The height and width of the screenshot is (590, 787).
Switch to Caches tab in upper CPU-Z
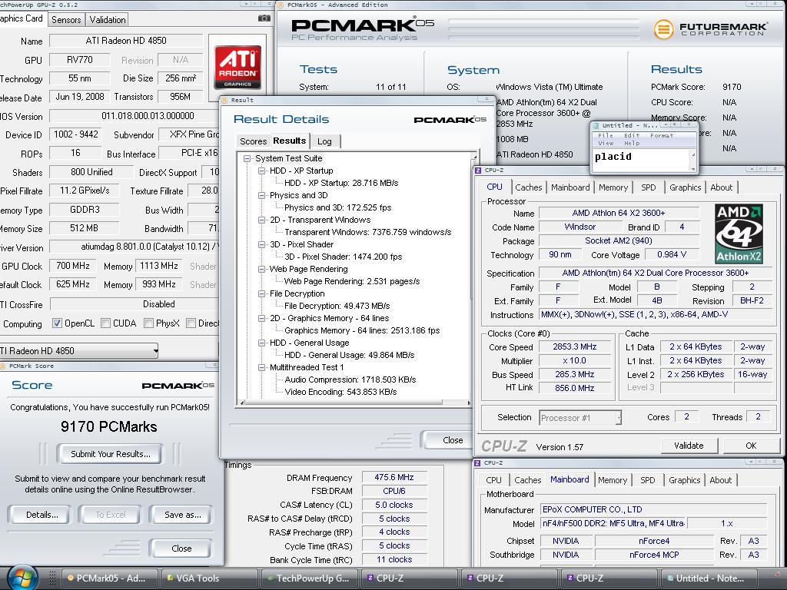pos(529,187)
